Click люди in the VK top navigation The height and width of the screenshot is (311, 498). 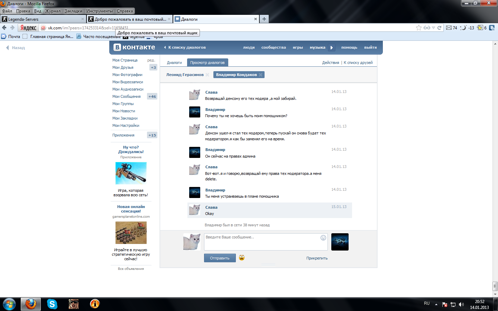[249, 47]
